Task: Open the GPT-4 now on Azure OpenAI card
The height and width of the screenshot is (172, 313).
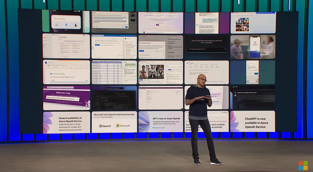Action: (x=161, y=122)
